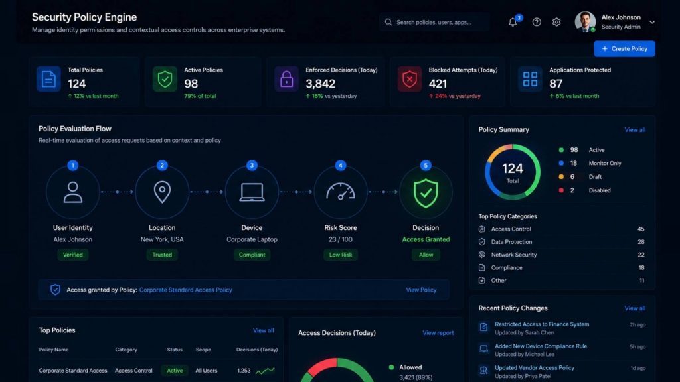
Task: Select the Access Control category label
Action: 511,229
